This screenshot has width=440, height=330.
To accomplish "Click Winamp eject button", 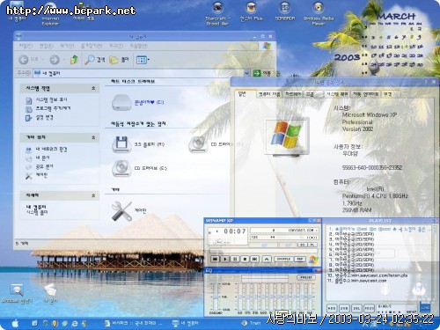I will click(267, 259).
